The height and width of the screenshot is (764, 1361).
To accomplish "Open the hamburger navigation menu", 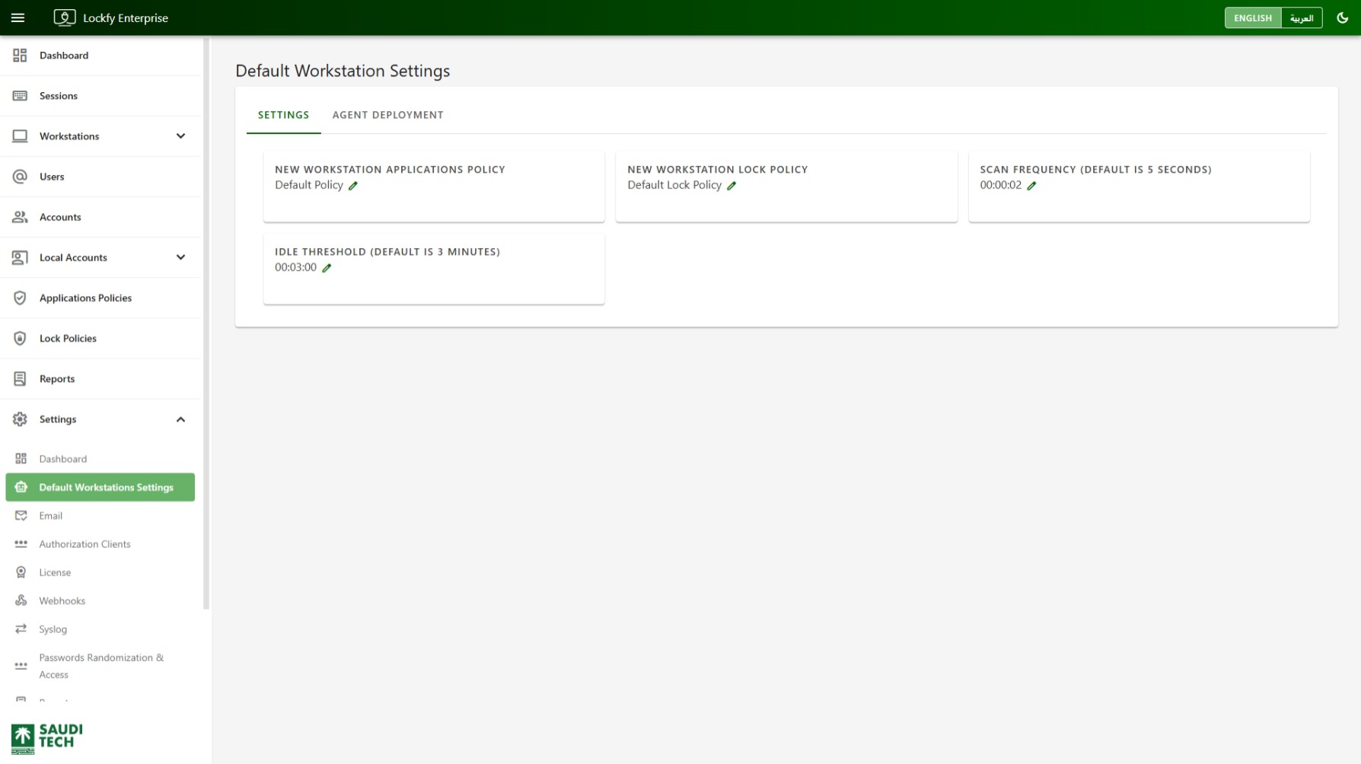I will tap(18, 18).
